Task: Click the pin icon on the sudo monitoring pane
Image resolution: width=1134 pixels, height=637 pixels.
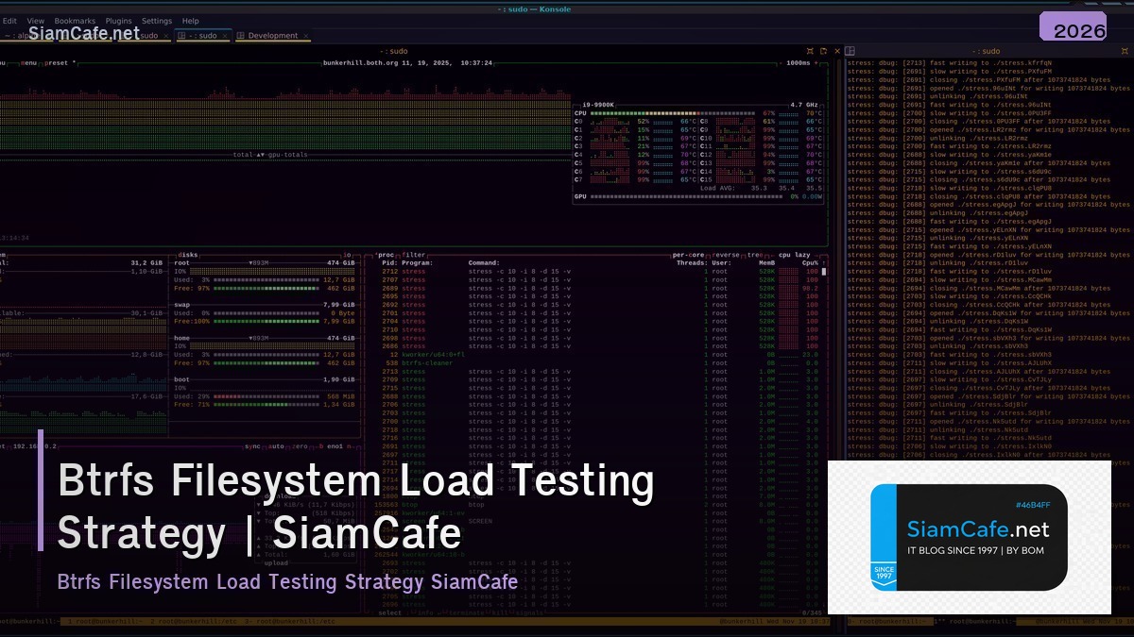Action: coord(809,50)
